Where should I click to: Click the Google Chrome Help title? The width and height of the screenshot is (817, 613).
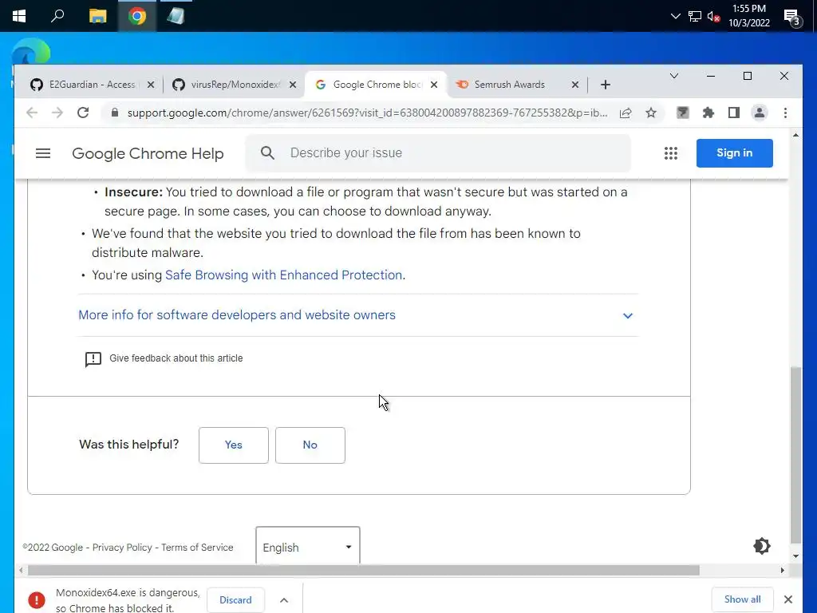148,154
